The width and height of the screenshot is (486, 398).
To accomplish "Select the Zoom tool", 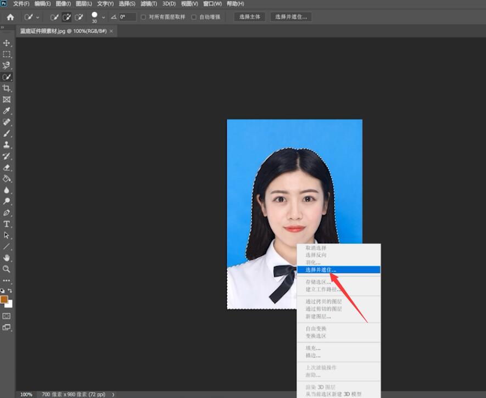I will tap(7, 269).
